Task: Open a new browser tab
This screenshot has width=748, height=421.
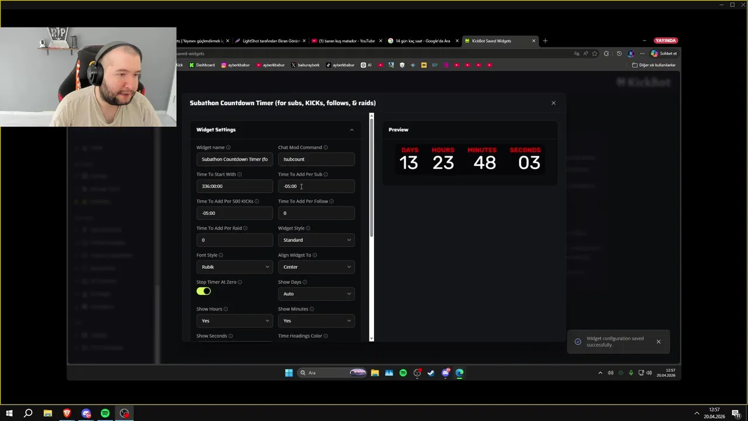Action: click(545, 41)
